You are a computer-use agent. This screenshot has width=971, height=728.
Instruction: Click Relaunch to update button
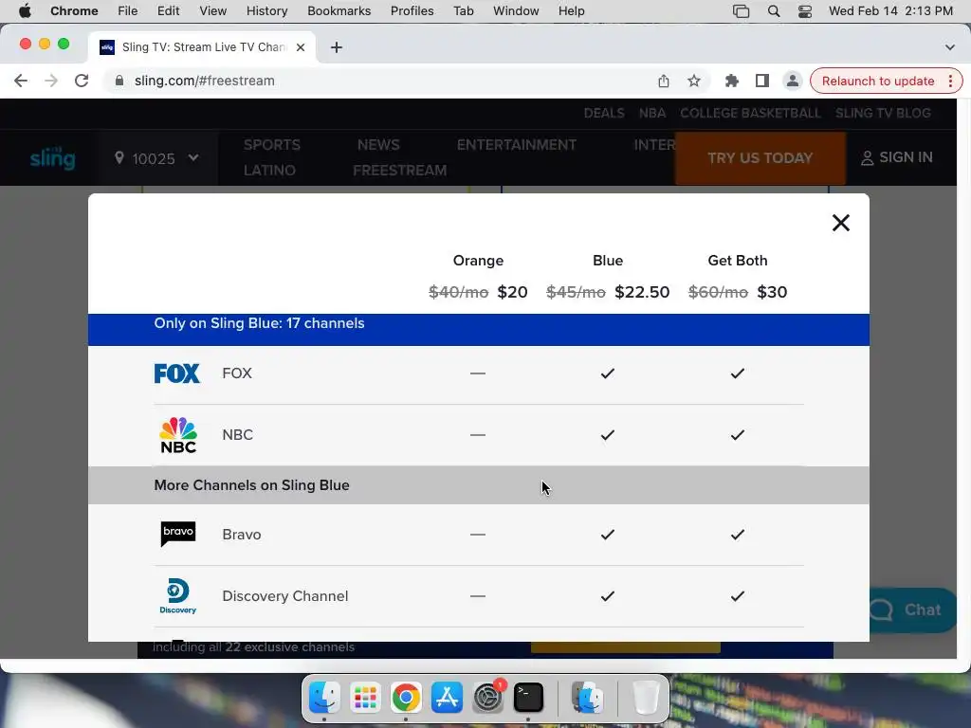pyautogui.click(x=877, y=82)
